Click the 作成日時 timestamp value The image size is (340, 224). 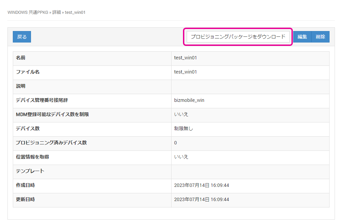click(x=202, y=185)
